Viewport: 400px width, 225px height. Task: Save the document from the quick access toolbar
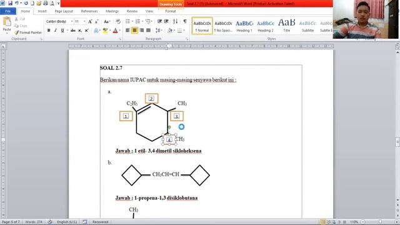pos(10,3)
